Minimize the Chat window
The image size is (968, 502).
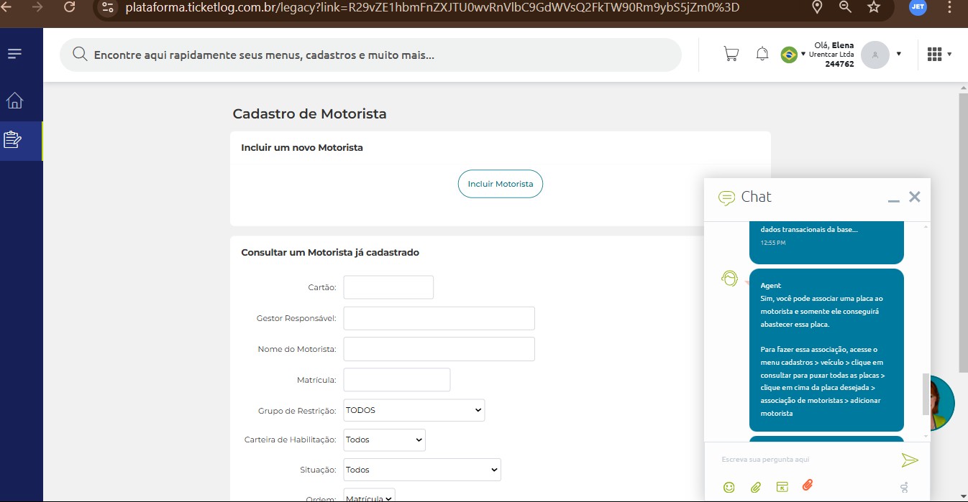(x=894, y=199)
